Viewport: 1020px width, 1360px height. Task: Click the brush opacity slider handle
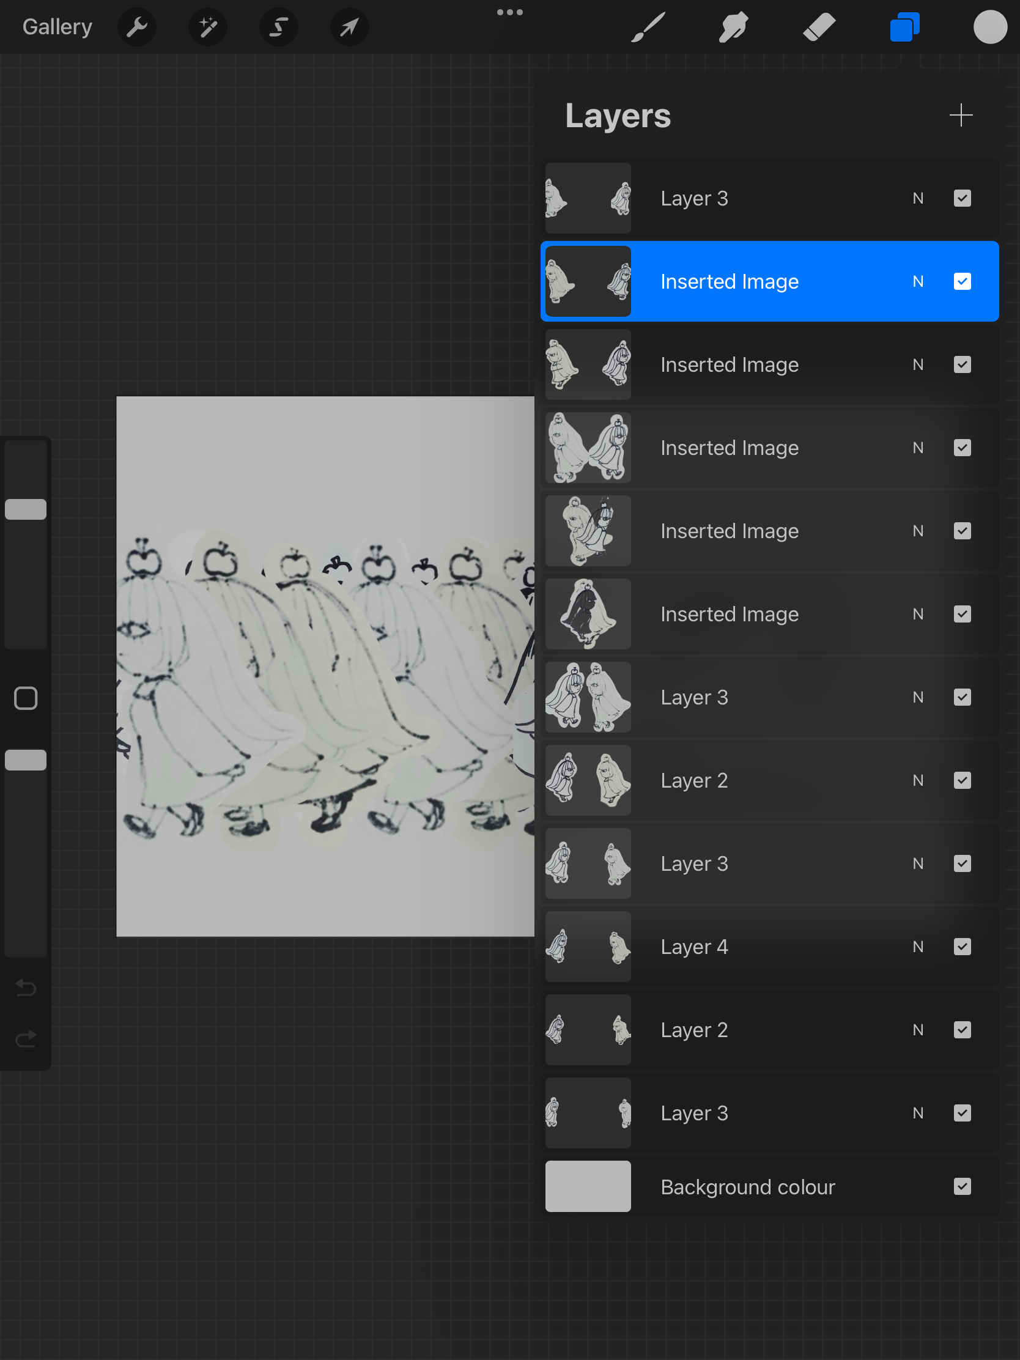(26, 760)
